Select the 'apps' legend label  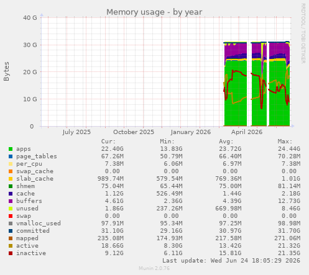tap(24, 149)
